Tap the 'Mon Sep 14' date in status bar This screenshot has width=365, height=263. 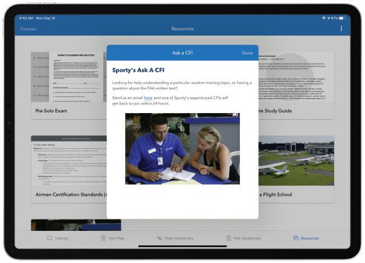click(x=45, y=18)
